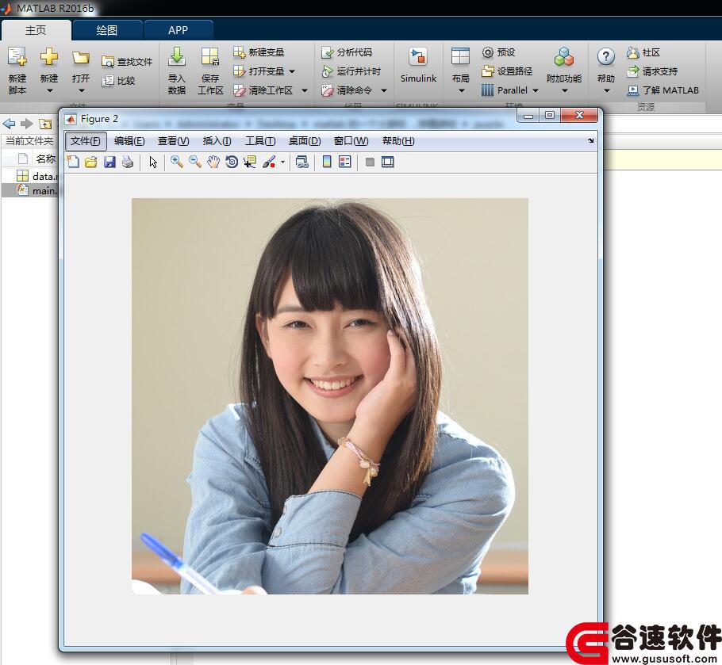The height and width of the screenshot is (665, 722).
Task: Insert a colorbar via toolbar icon
Action: click(327, 162)
